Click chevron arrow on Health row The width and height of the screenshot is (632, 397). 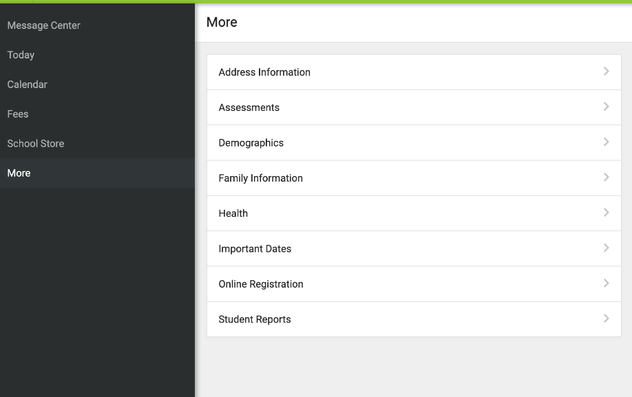point(607,213)
